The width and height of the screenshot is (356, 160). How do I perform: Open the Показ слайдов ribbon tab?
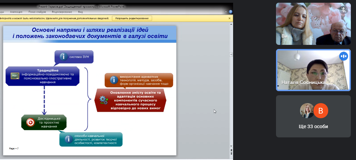pos(37,12)
